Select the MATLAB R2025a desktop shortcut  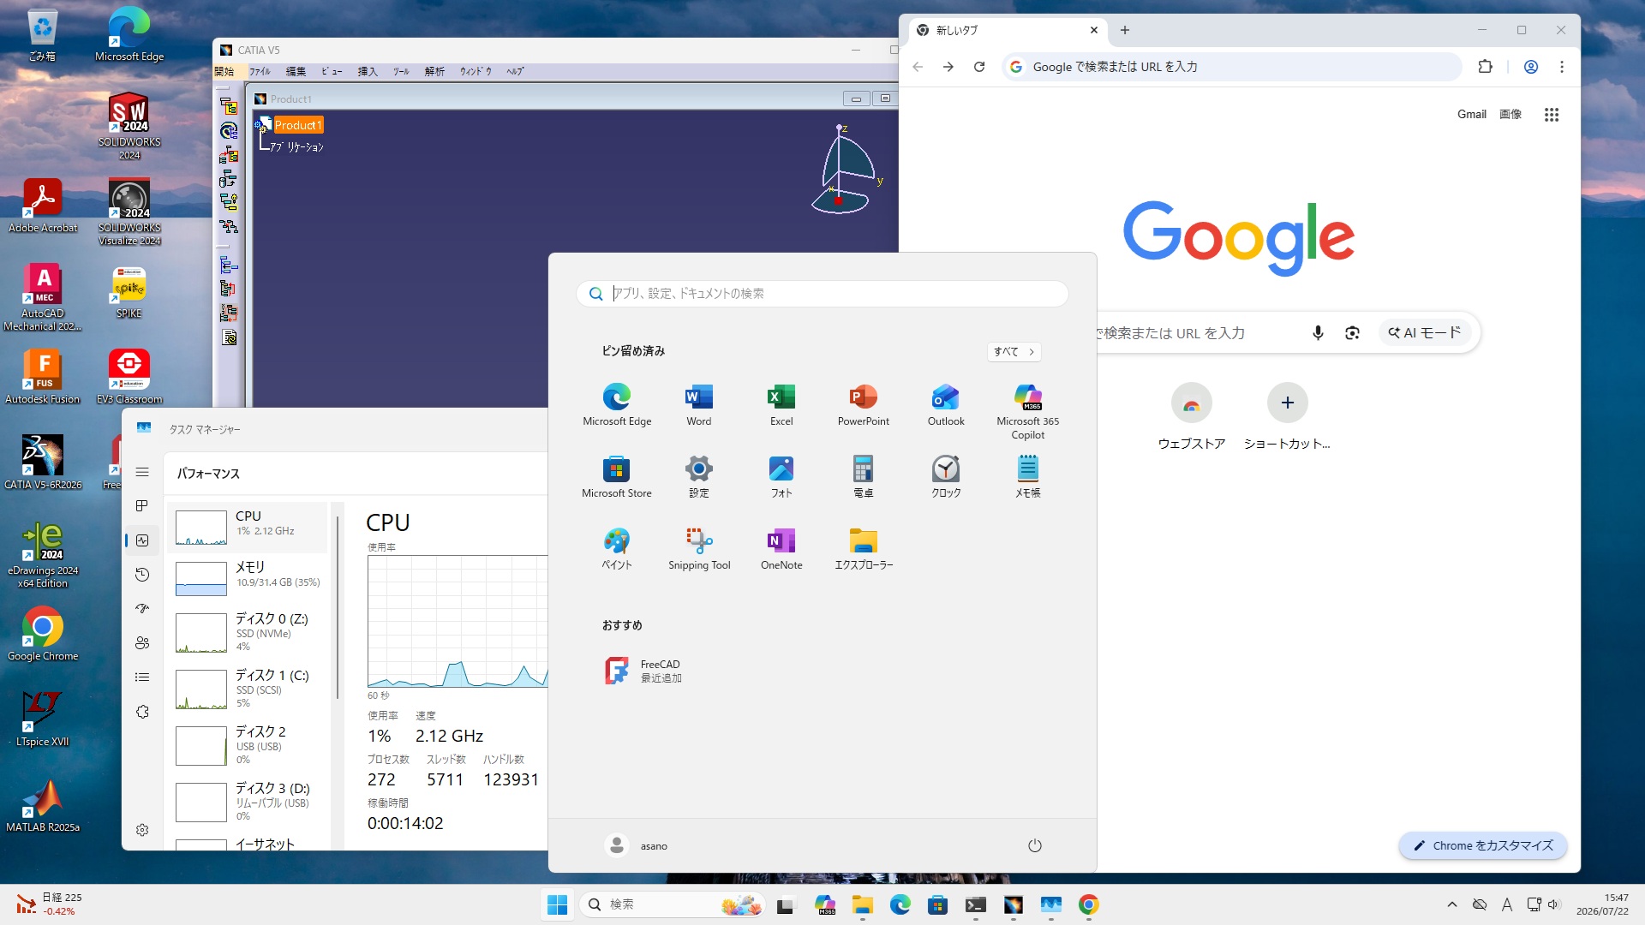(43, 806)
